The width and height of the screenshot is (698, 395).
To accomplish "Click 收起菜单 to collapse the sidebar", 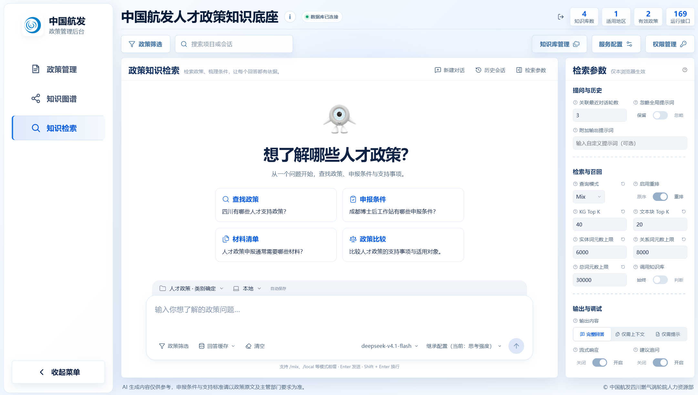I will [58, 372].
